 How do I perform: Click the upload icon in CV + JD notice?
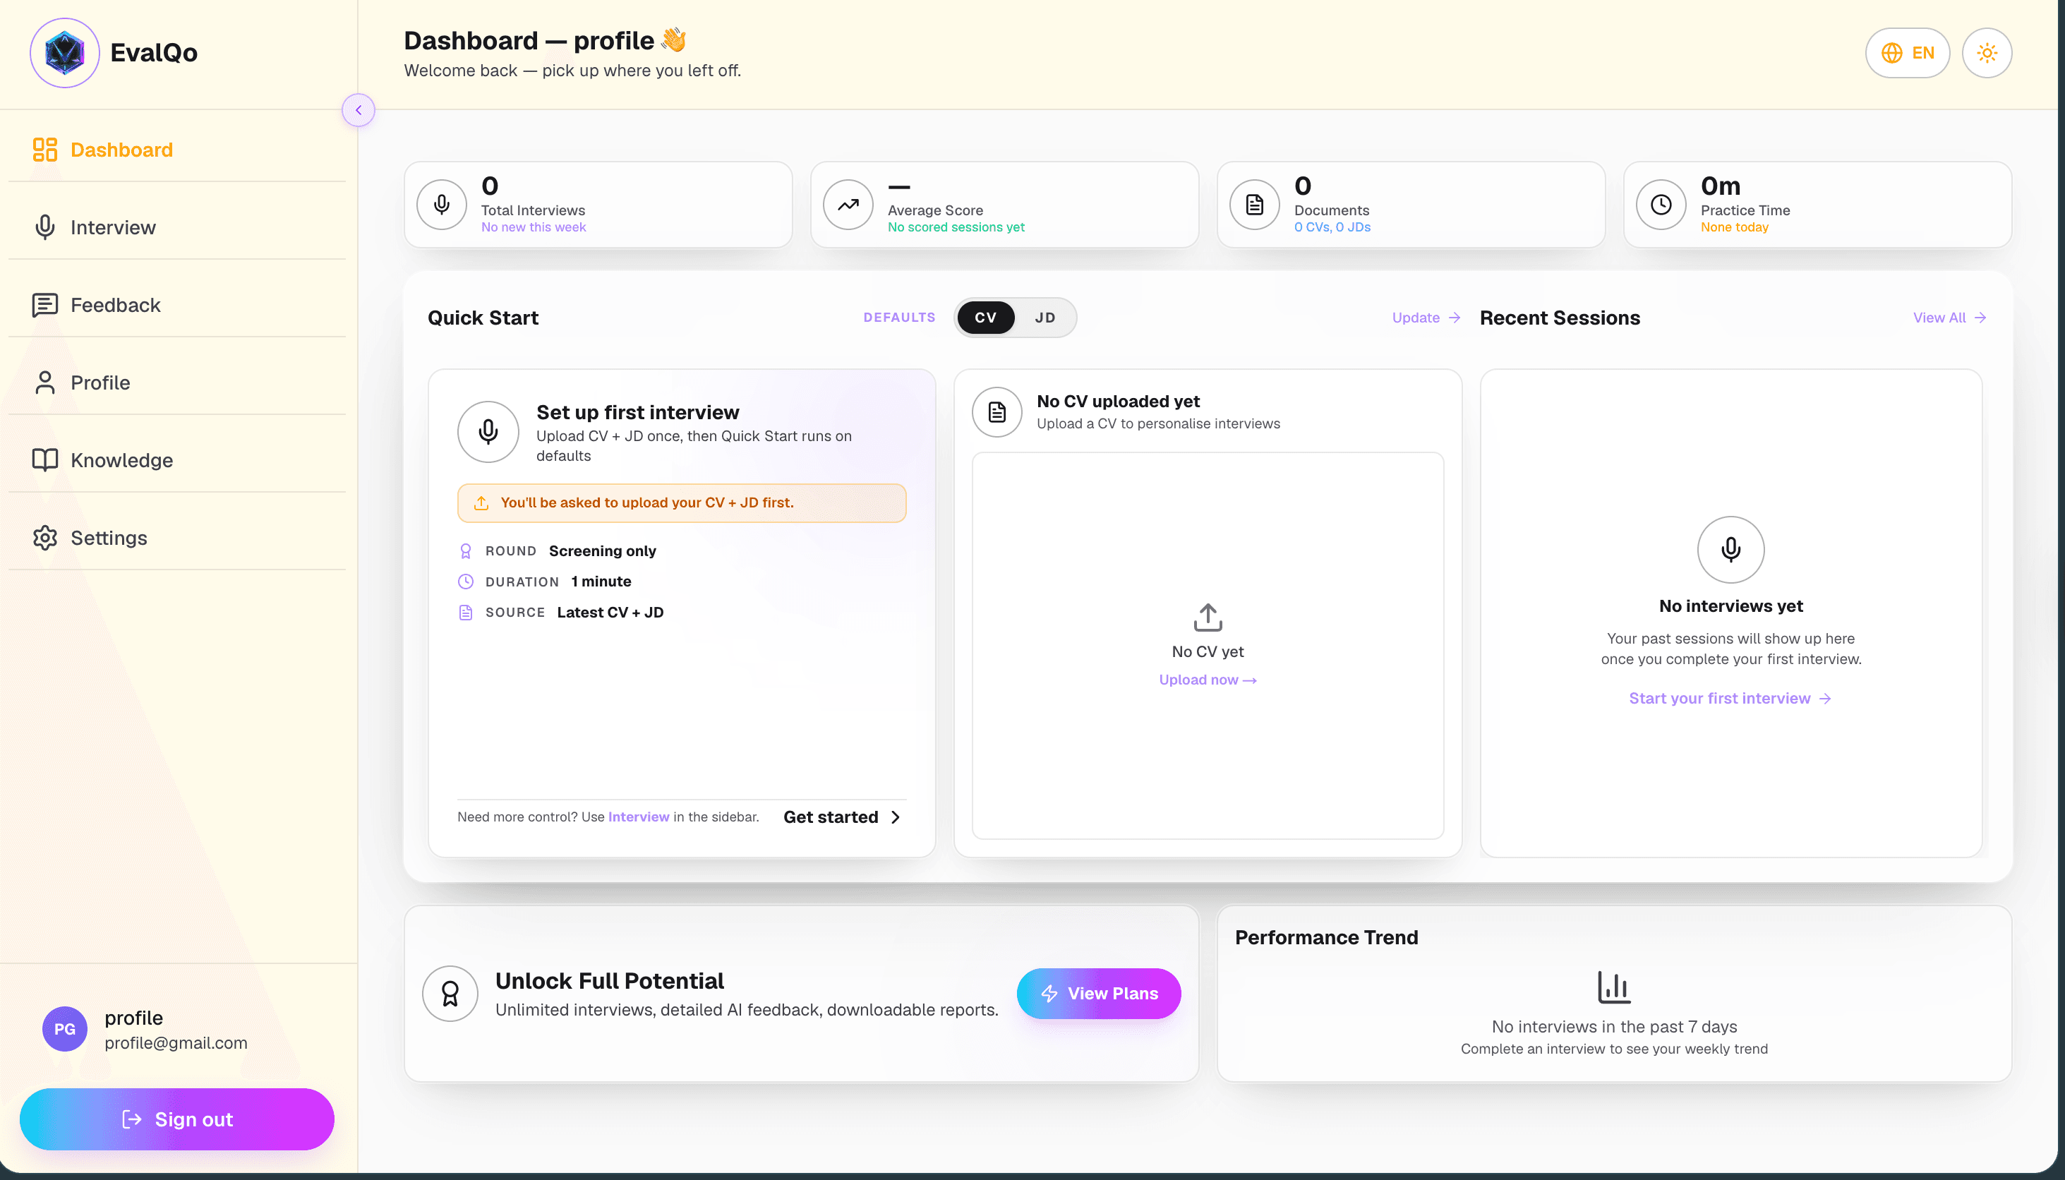(x=481, y=503)
